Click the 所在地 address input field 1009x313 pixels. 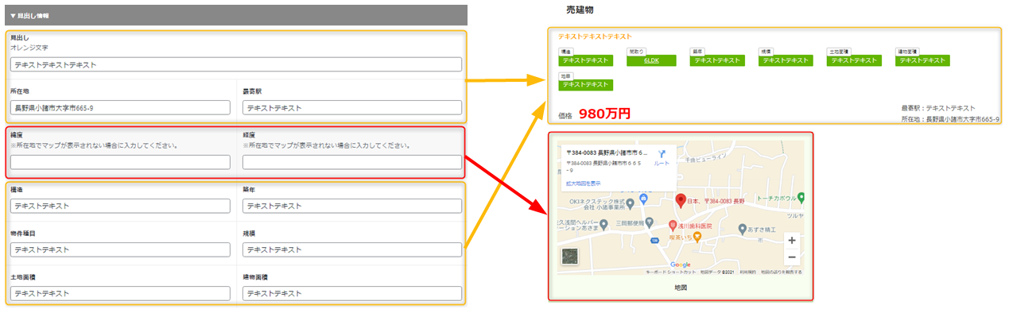[120, 107]
